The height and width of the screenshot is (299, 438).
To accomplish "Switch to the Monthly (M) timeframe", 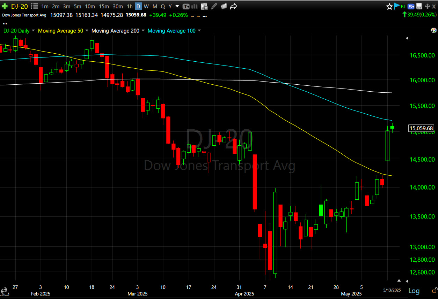I will click(155, 6).
